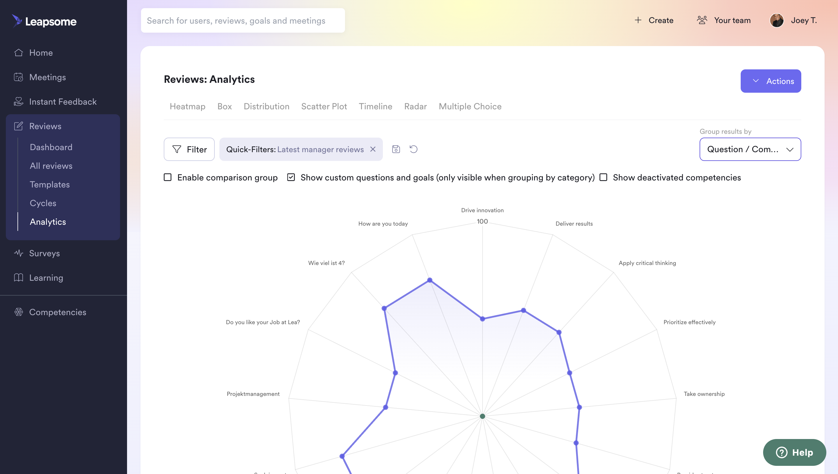Open Instant Feedback via the hand icon
Screen dimensions: 838x474
(19, 101)
